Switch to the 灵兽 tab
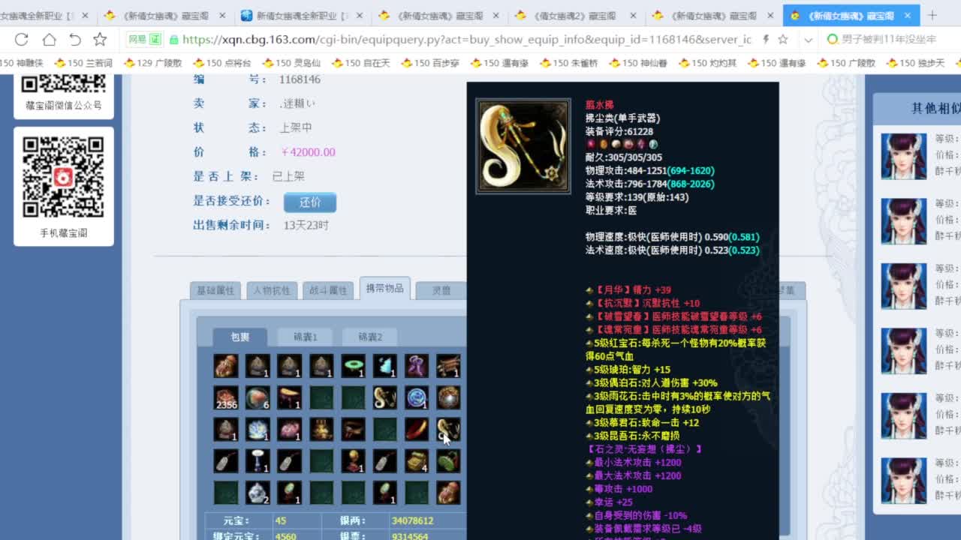This screenshot has width=961, height=540. [x=441, y=290]
